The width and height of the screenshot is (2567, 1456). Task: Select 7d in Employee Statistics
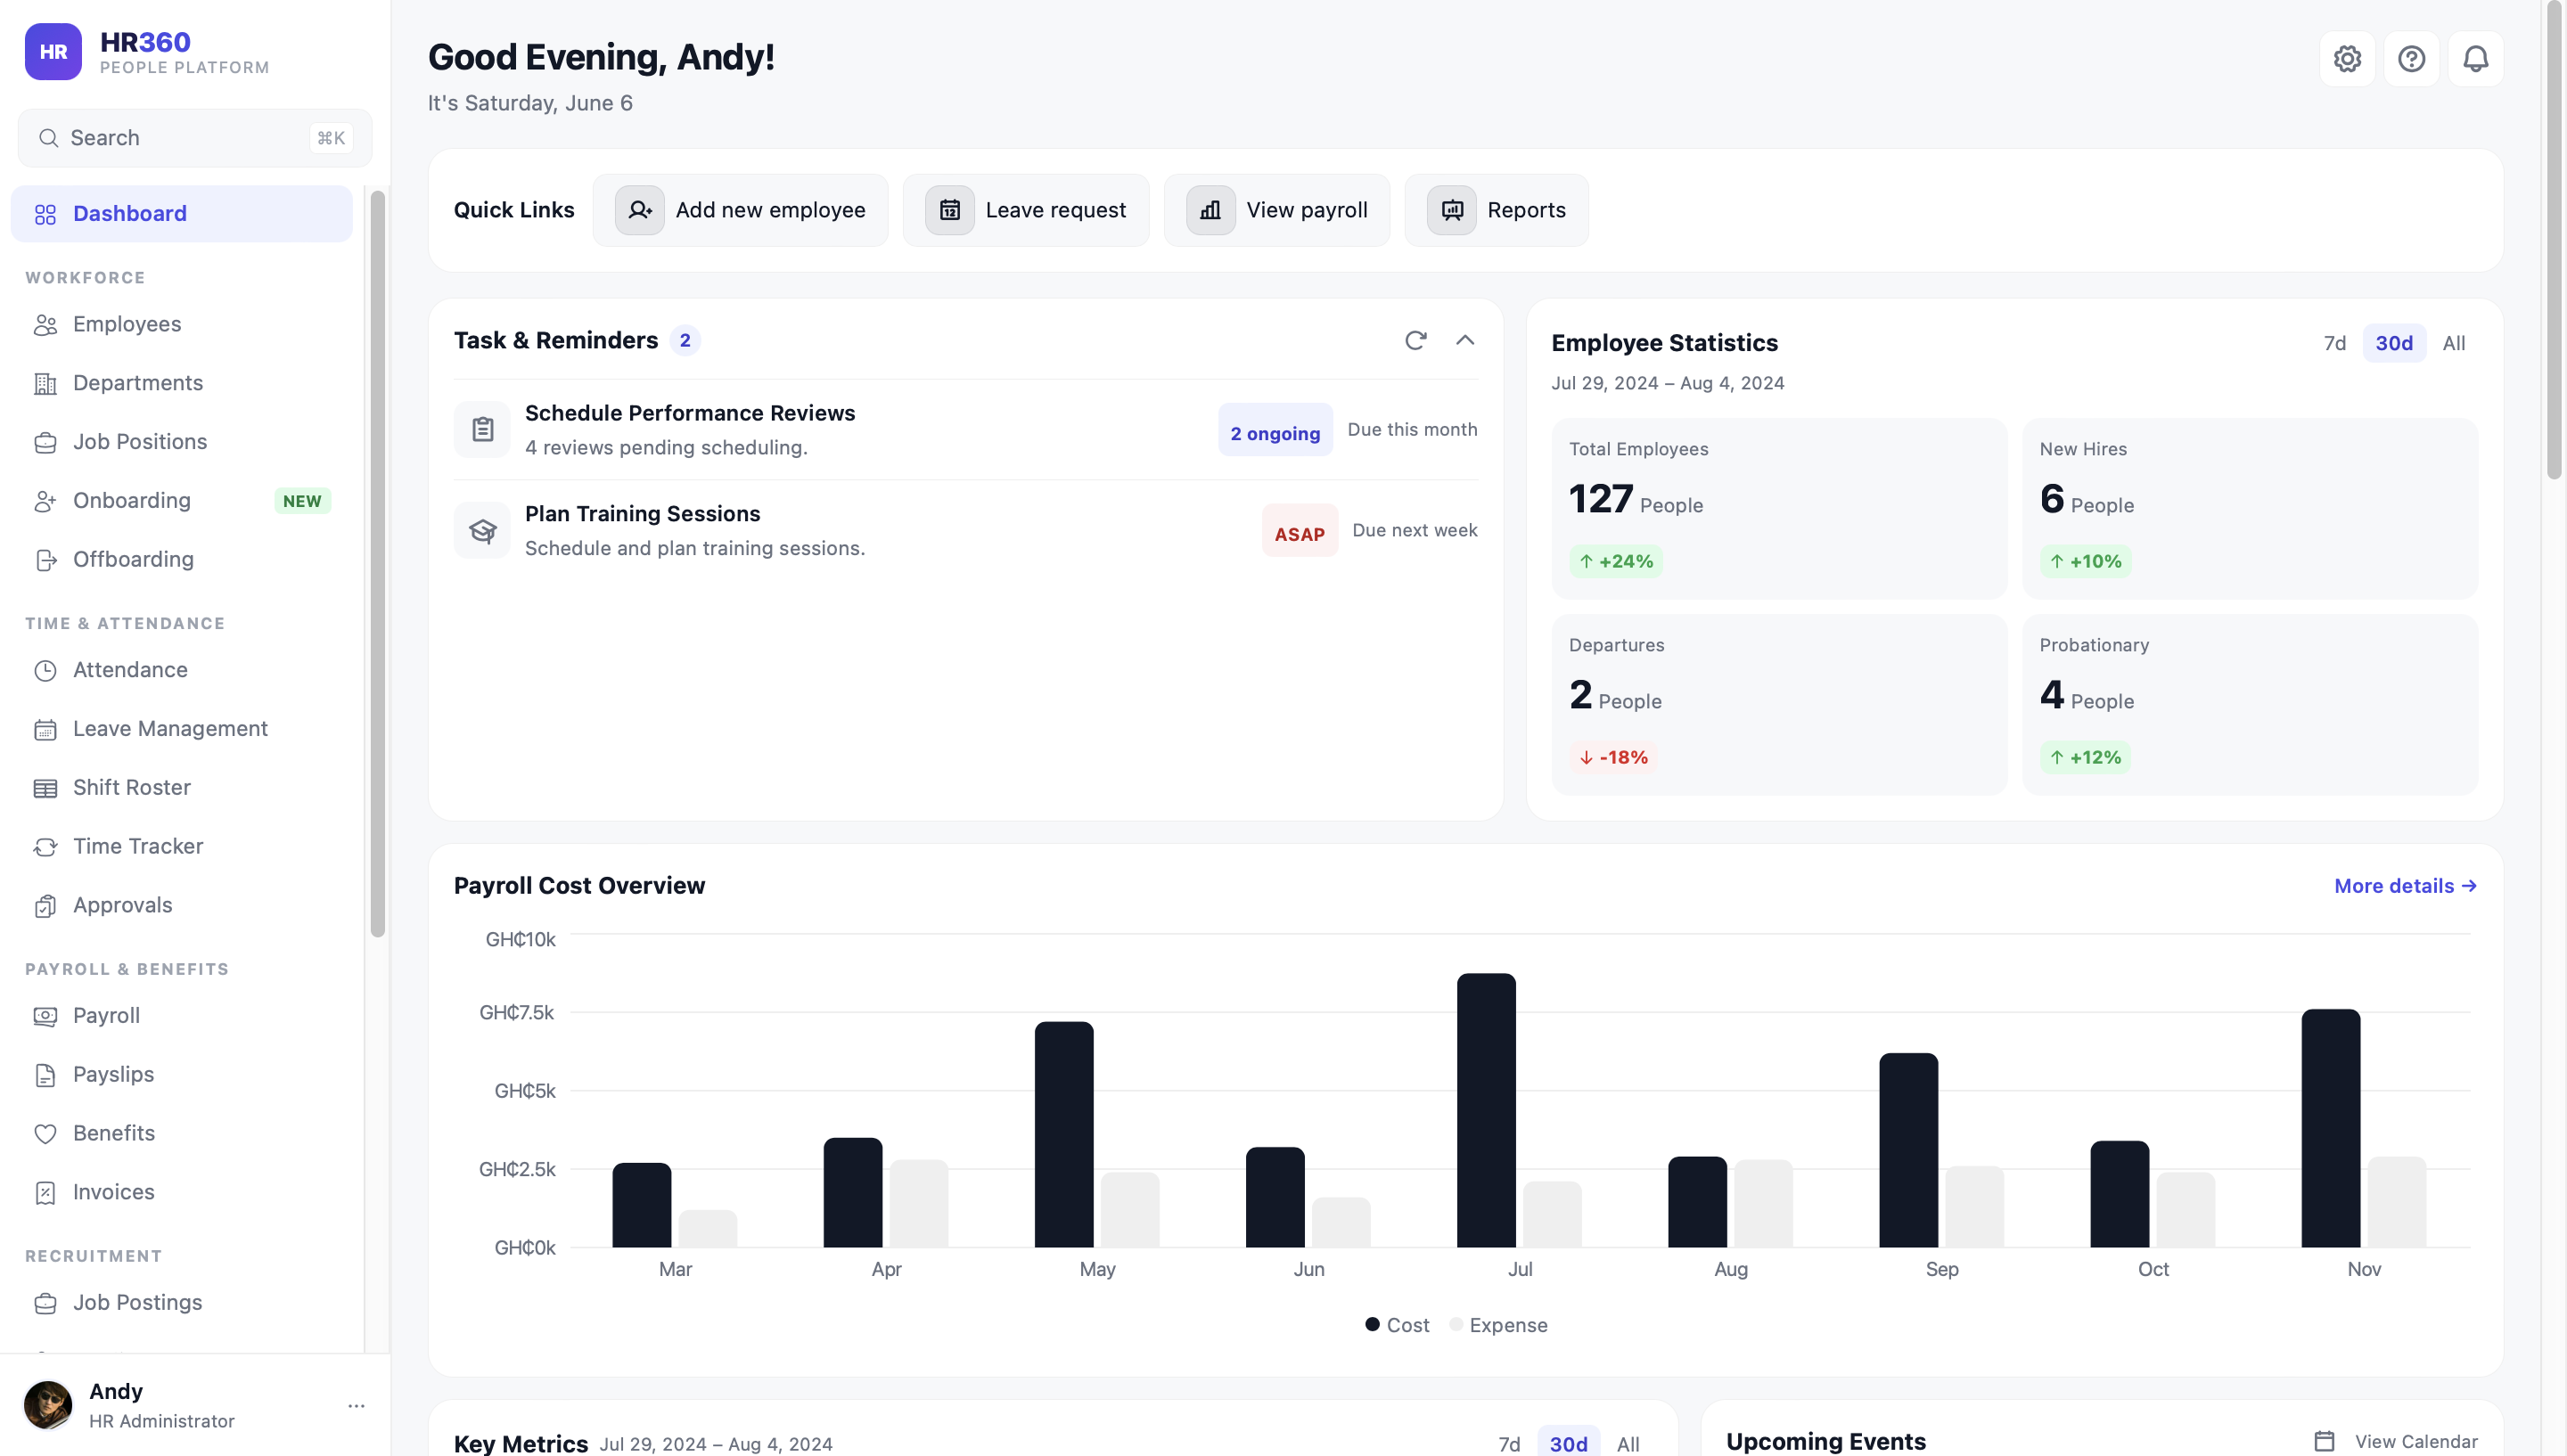2334,343
